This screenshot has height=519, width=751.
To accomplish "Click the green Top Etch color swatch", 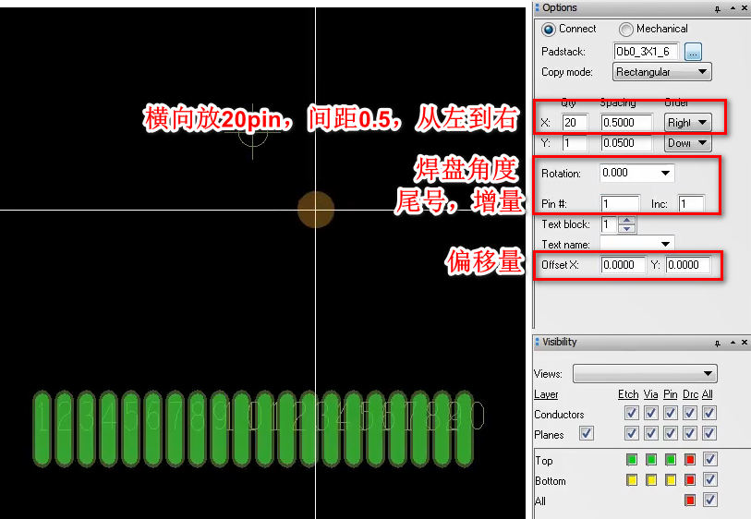I will tap(632, 460).
